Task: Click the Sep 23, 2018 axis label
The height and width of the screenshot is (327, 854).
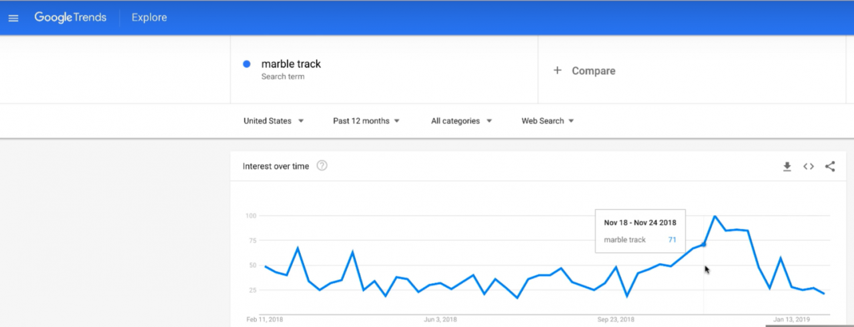Action: 616,320
